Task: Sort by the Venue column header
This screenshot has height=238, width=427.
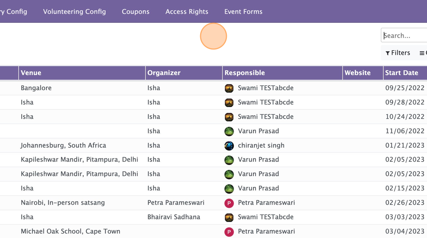Action: click(82, 73)
